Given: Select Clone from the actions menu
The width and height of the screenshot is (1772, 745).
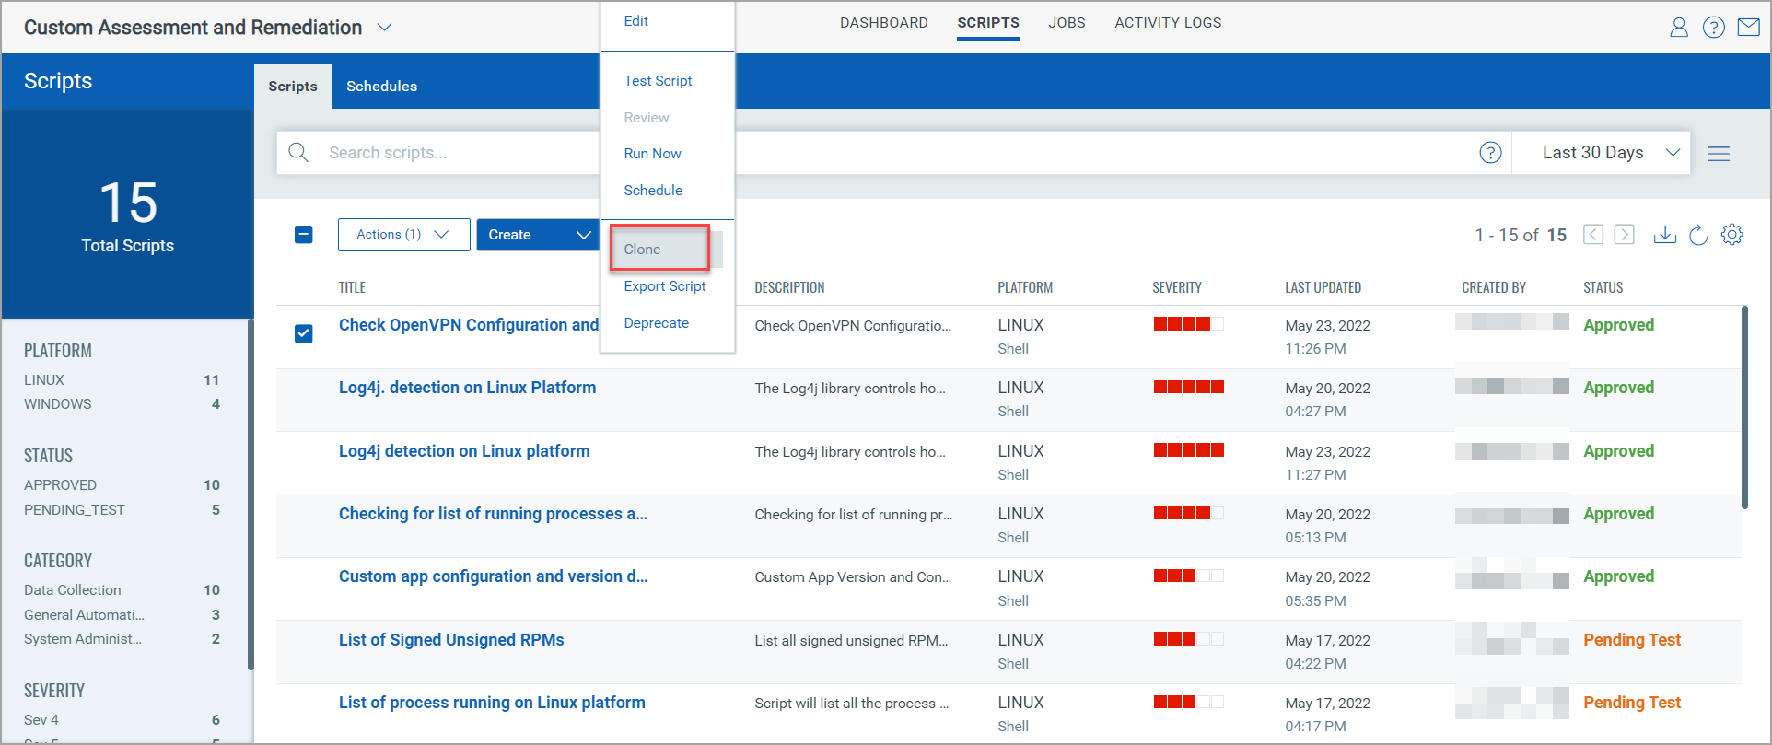Looking at the screenshot, I should tap(643, 250).
